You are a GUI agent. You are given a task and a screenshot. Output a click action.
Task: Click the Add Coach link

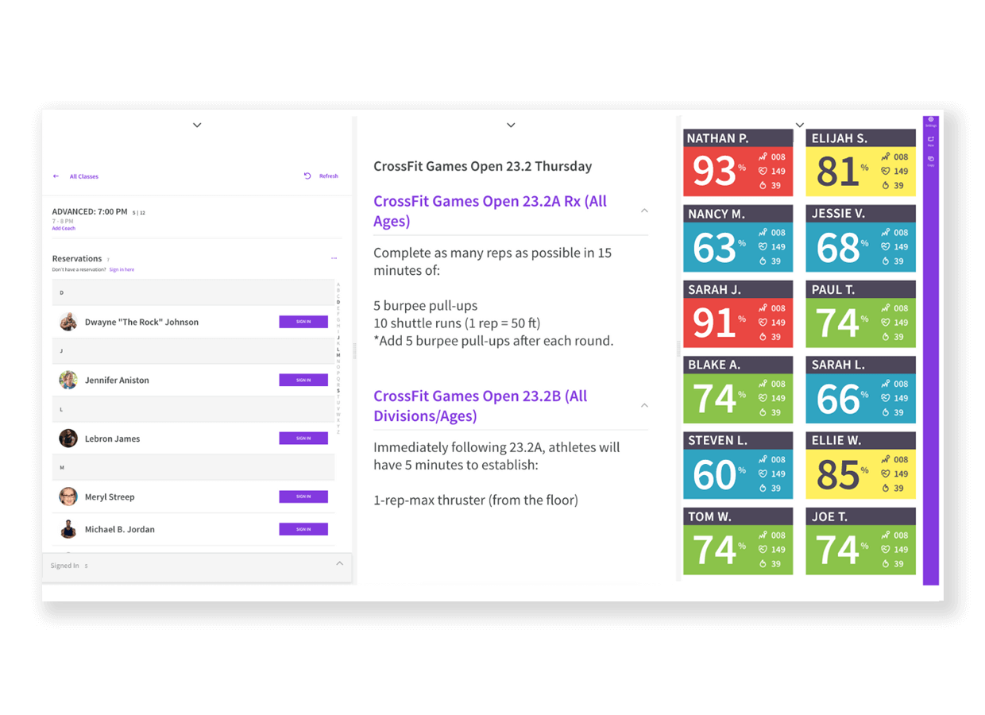click(x=64, y=228)
